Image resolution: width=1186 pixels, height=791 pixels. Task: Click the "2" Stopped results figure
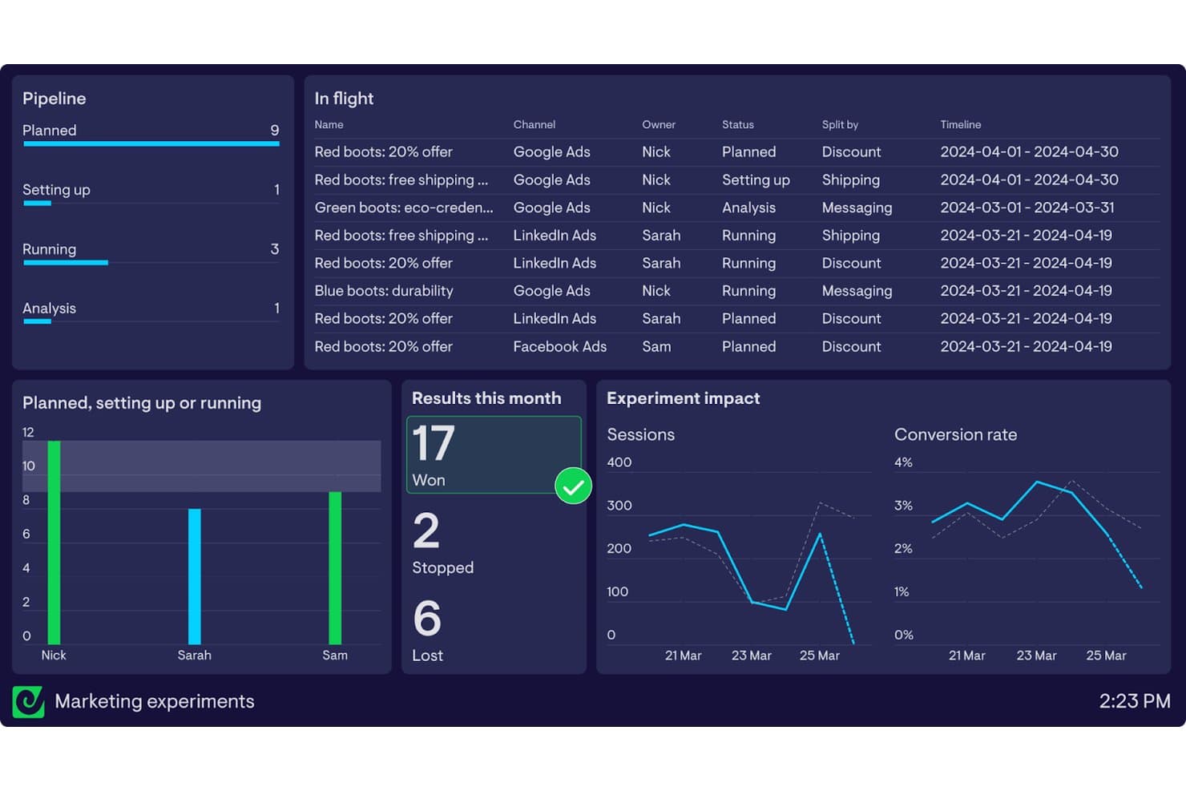click(426, 531)
